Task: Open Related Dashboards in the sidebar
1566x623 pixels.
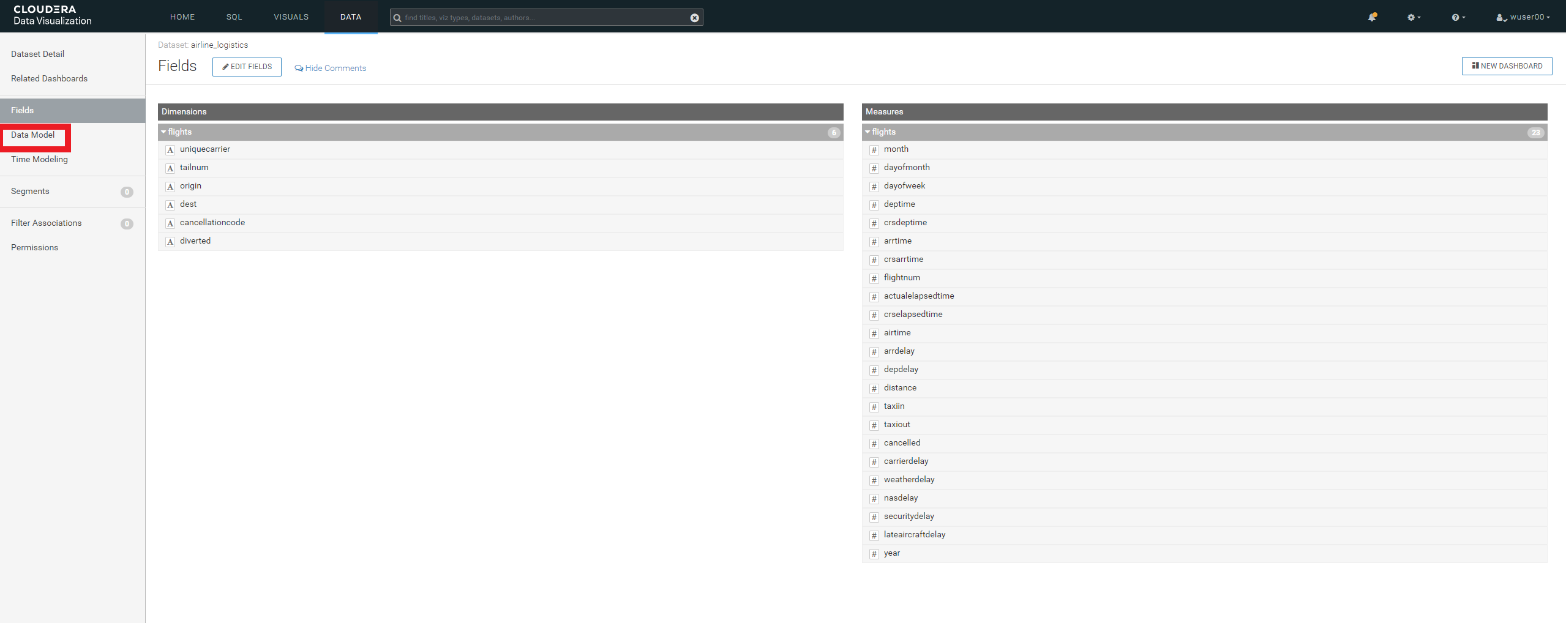Action: [x=49, y=78]
